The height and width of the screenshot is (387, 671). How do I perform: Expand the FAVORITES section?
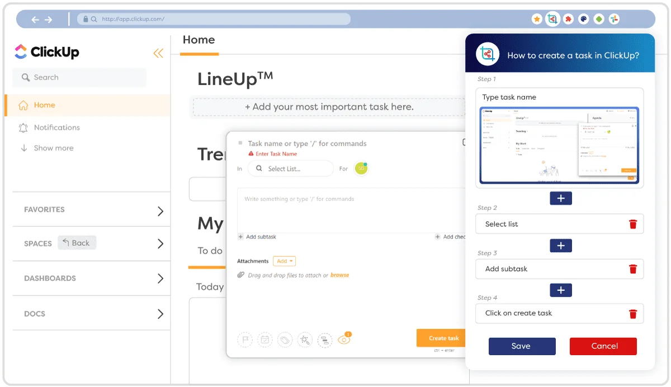[x=160, y=211]
